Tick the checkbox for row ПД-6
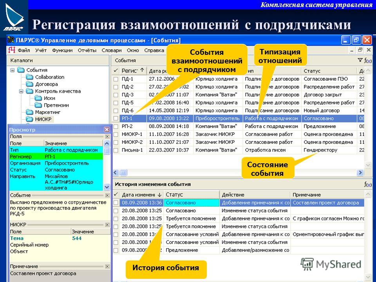The width and height of the screenshot is (376, 282). [x=116, y=111]
